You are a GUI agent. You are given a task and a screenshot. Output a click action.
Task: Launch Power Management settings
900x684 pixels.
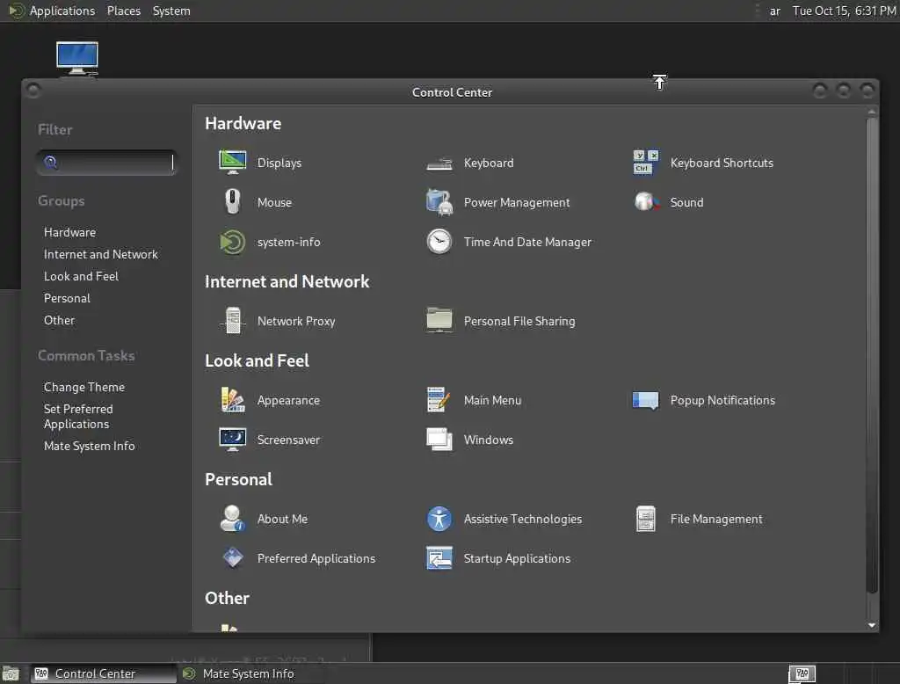(x=439, y=202)
